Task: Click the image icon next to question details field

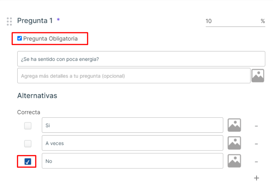Action: coord(258,76)
